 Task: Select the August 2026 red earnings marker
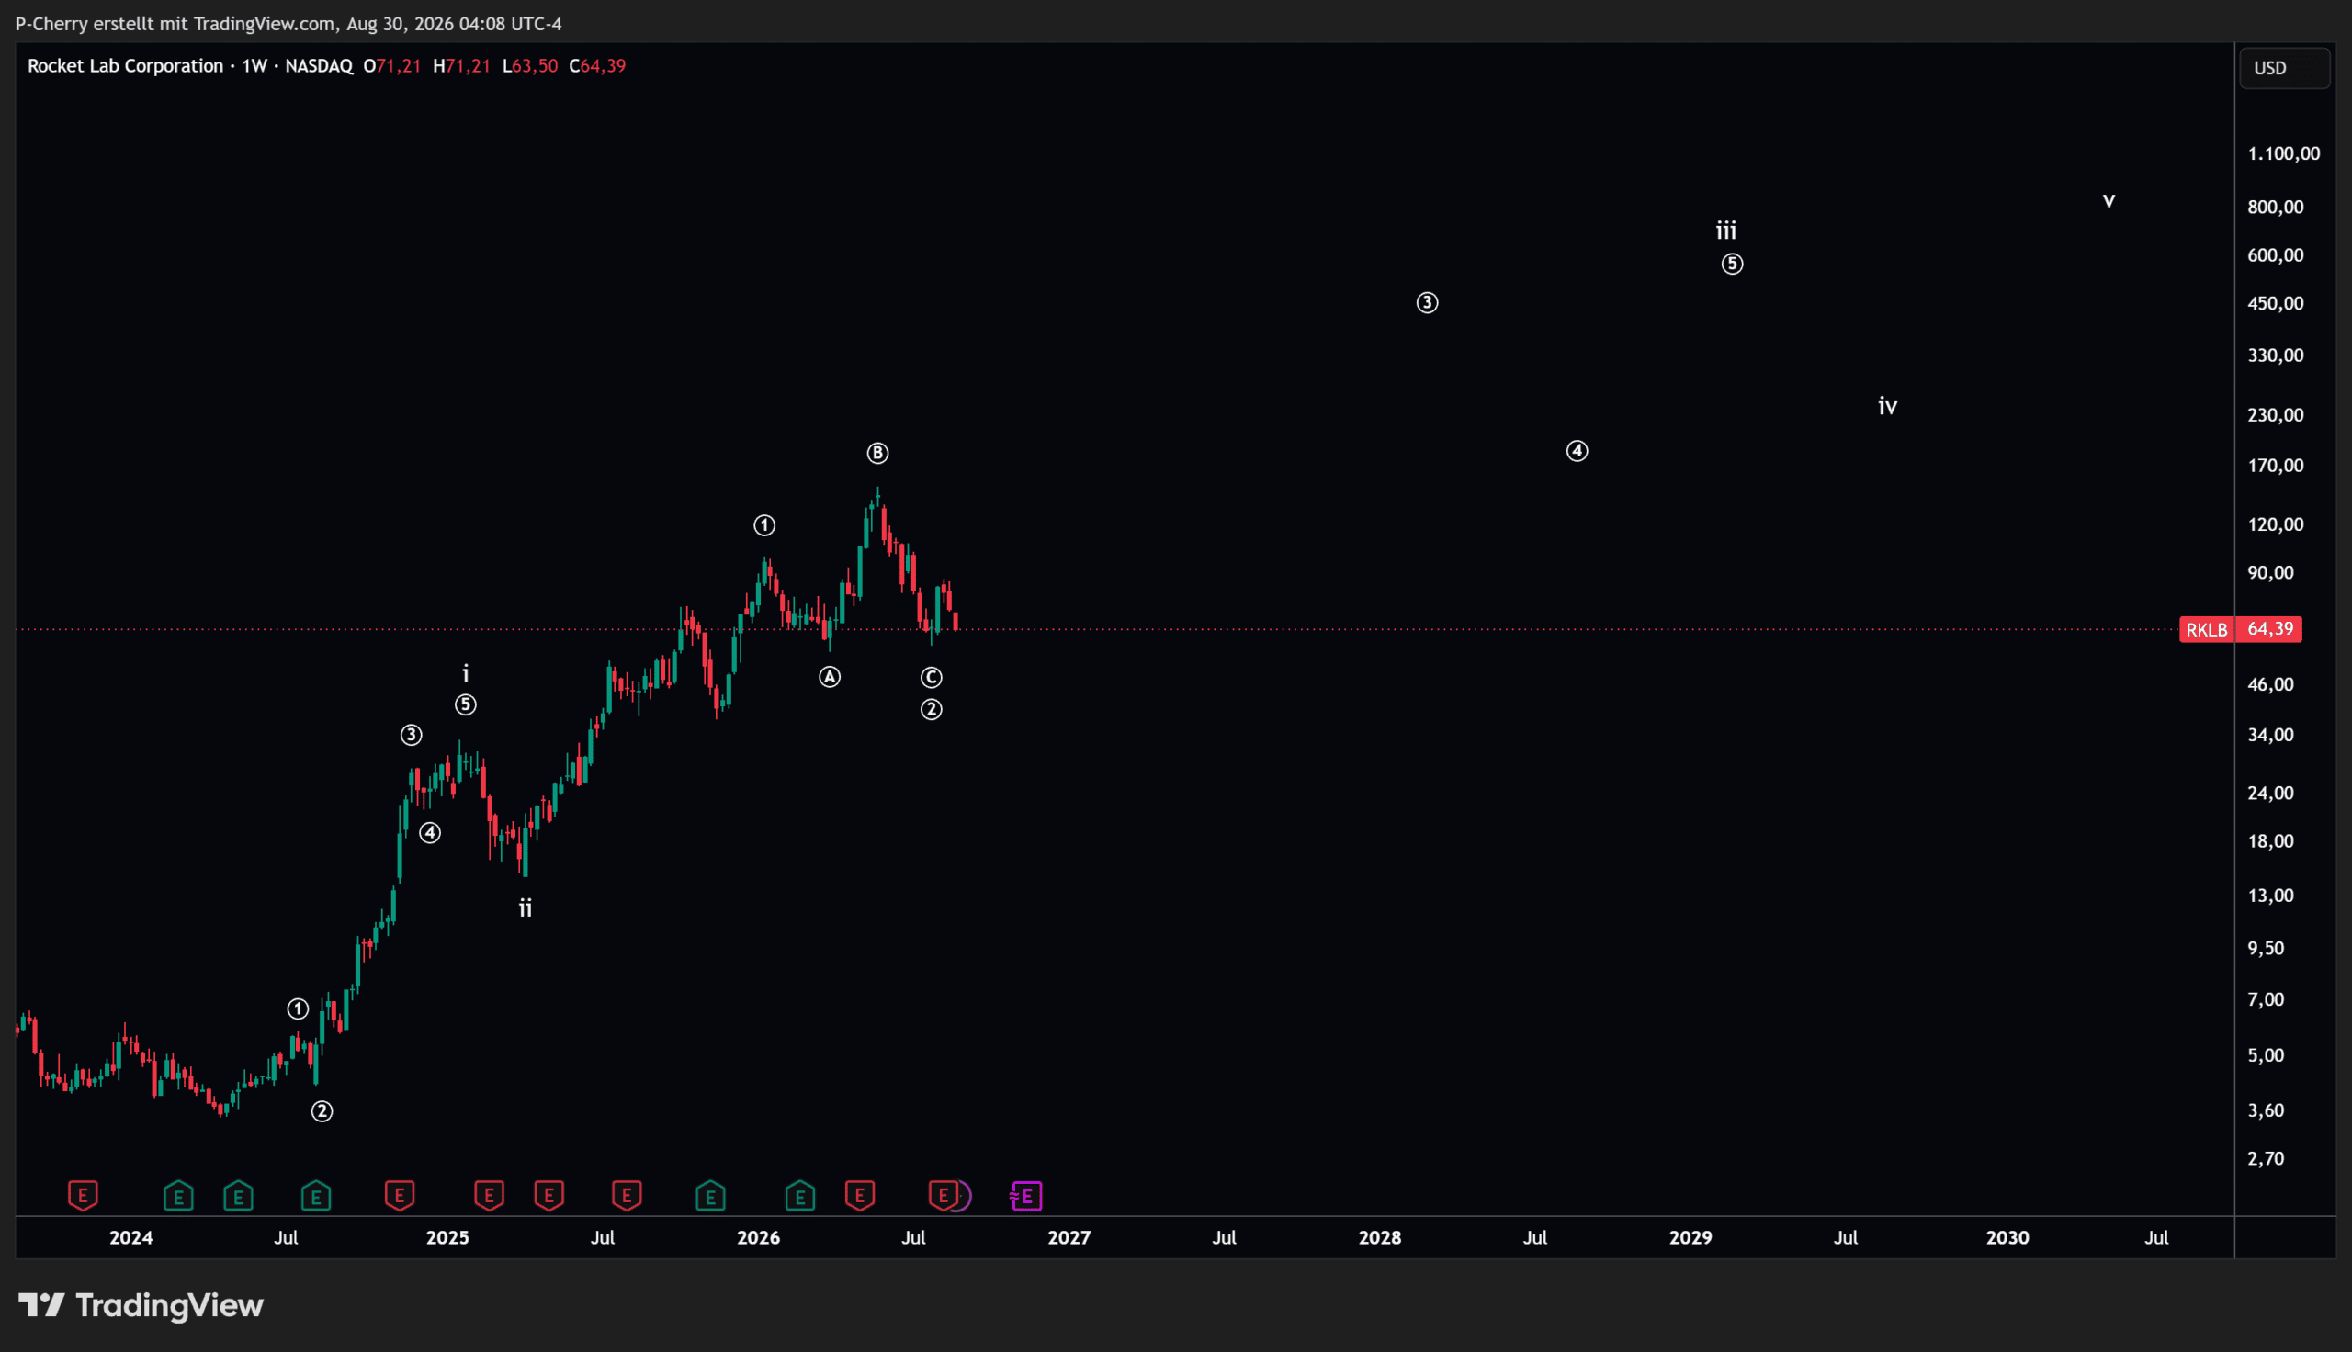click(944, 1195)
